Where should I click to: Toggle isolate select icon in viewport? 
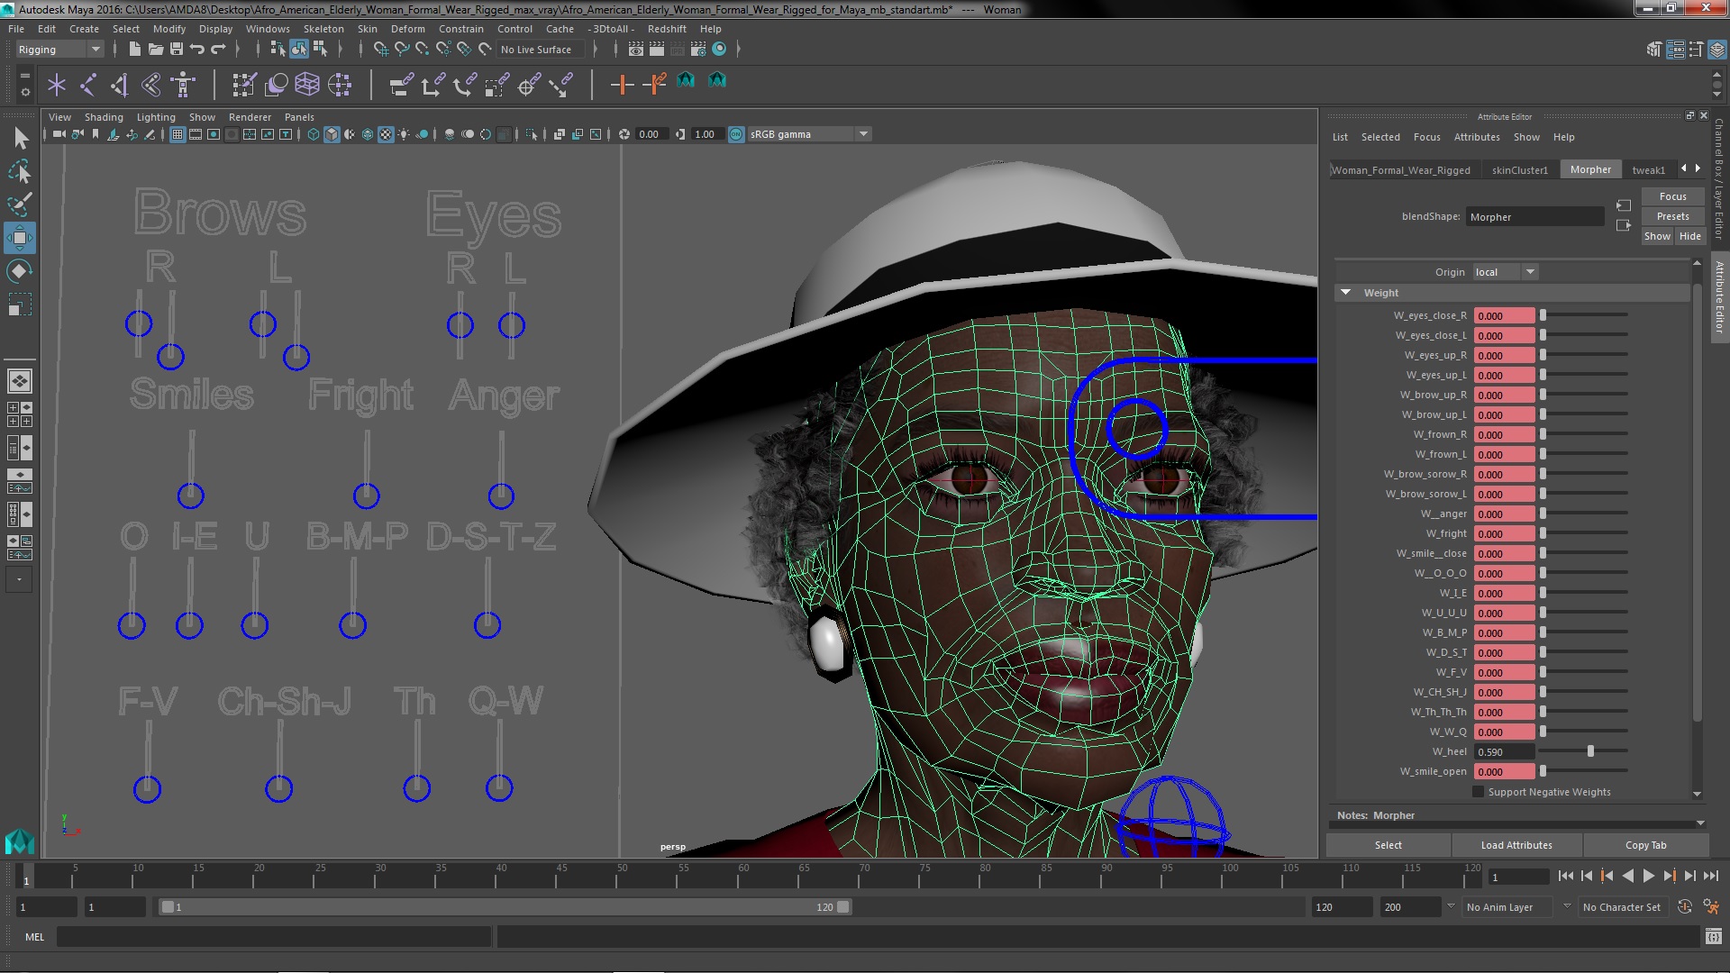tap(532, 134)
